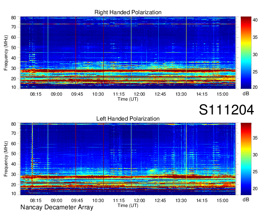Image resolution: width=262 pixels, height=212 pixels.
Task: Click the 80 MHz tick on Right Handed plot
Action: [13, 18]
